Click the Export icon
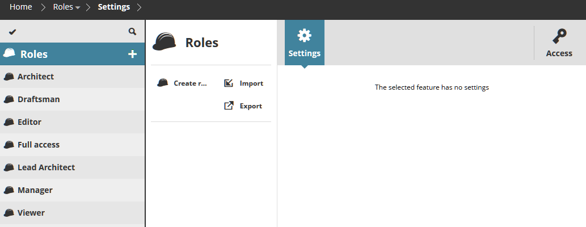 point(229,106)
